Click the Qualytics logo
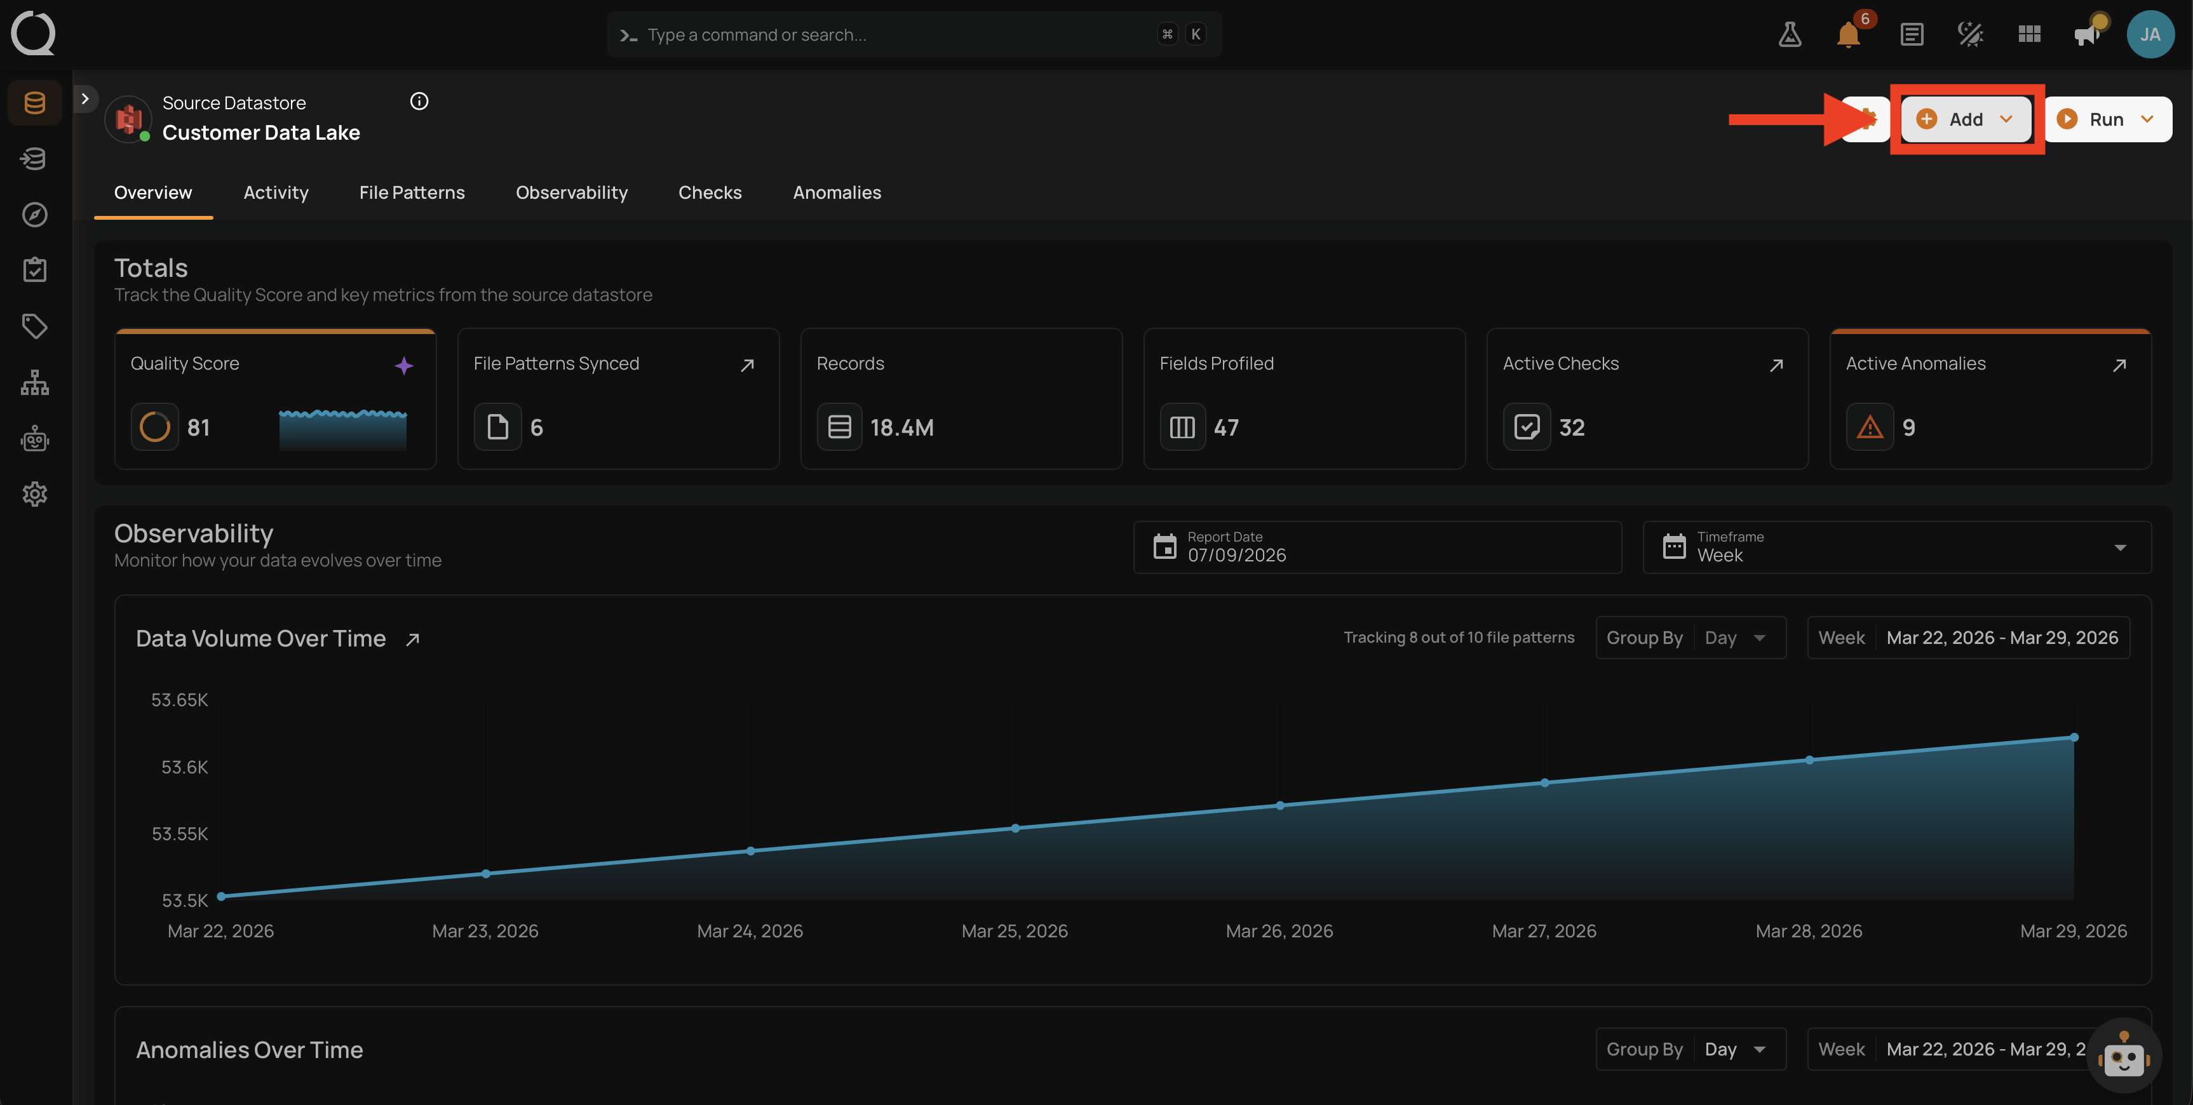 pos(33,33)
